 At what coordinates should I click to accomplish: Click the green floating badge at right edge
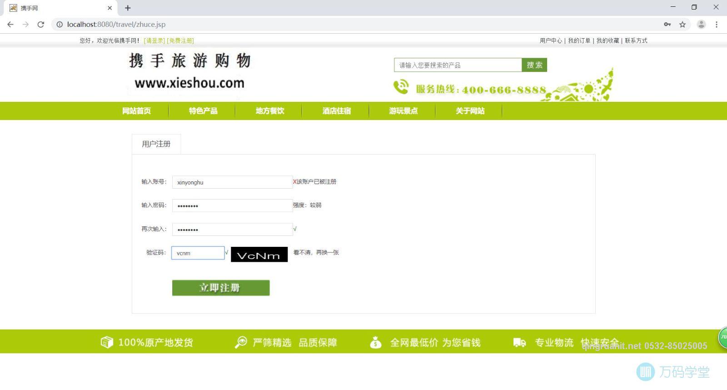pyautogui.click(x=722, y=337)
